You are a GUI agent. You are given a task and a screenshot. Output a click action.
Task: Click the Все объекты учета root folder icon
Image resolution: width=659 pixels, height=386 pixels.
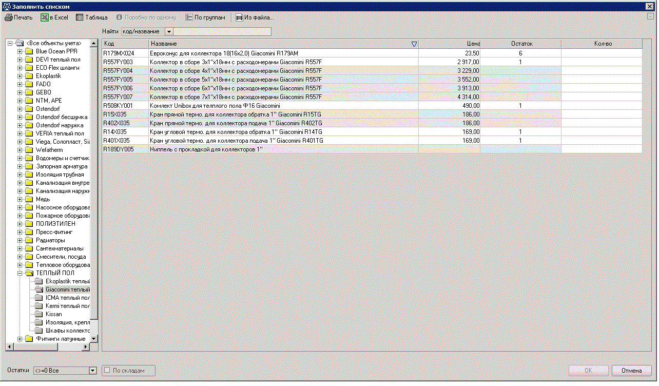(20, 43)
